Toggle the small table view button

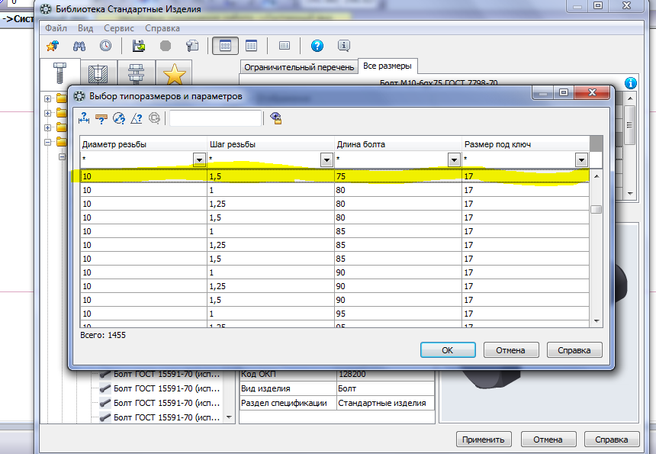pyautogui.click(x=252, y=46)
